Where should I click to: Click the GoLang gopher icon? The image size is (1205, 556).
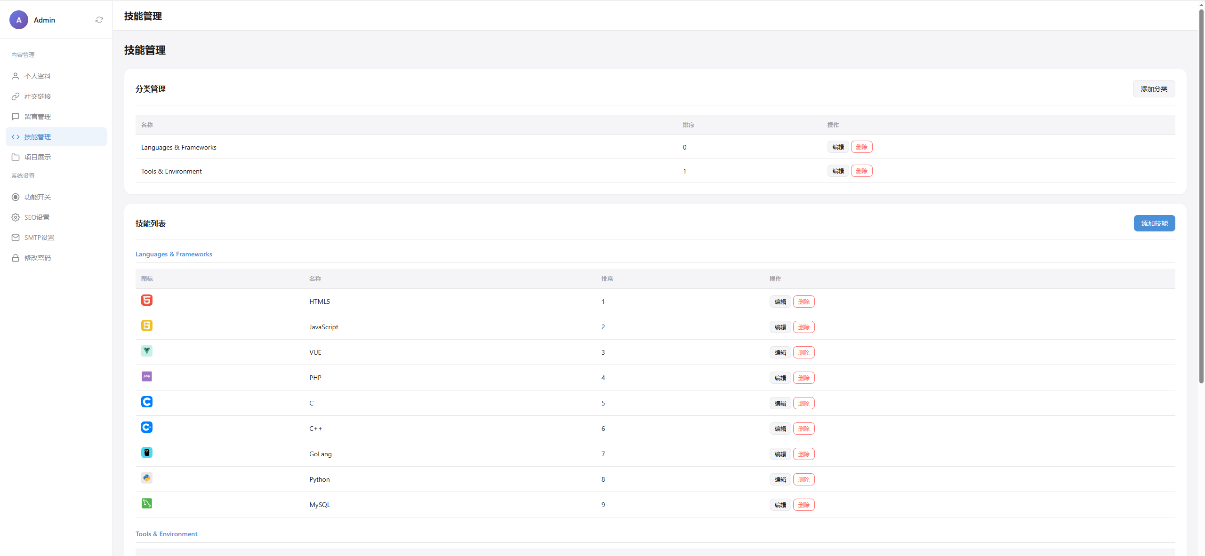(x=147, y=453)
